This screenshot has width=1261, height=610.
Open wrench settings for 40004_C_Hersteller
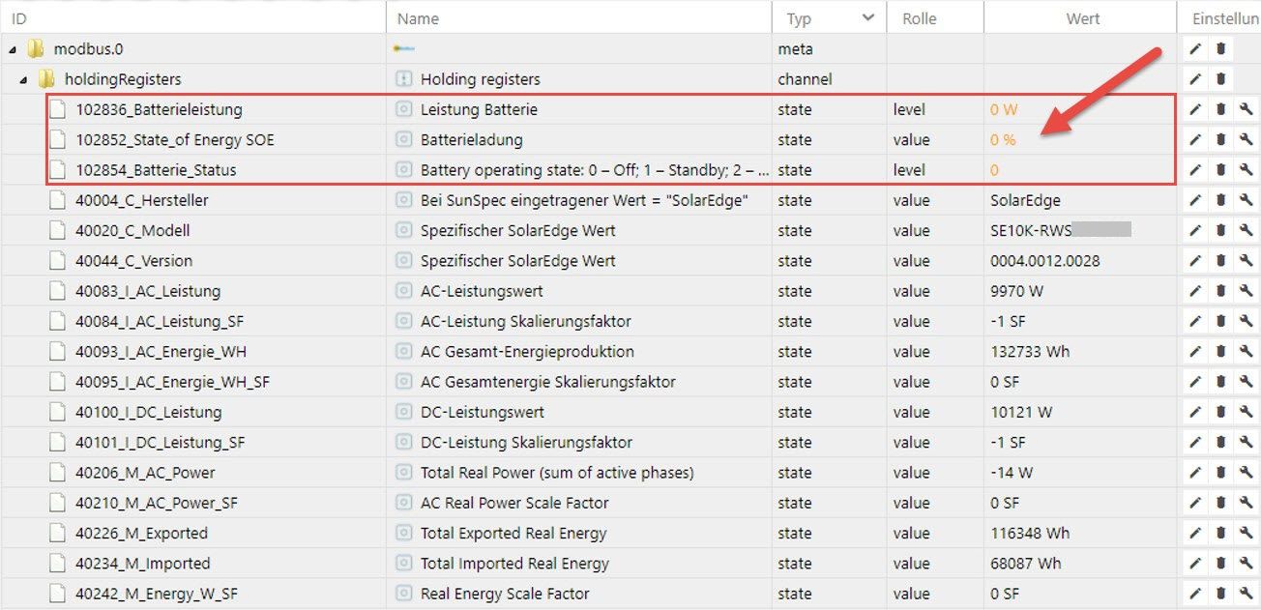1246,200
